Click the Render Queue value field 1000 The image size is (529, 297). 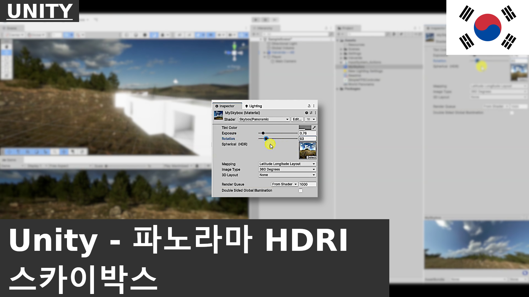[307, 184]
